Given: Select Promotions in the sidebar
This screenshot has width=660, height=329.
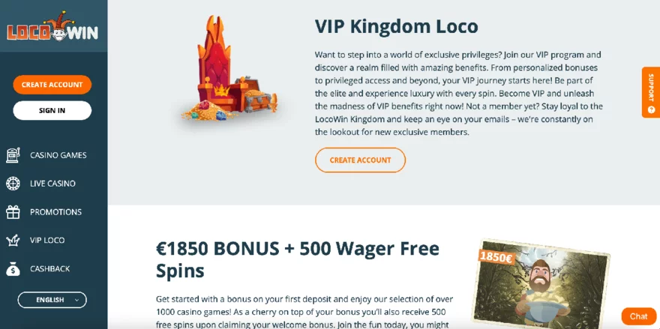Looking at the screenshot, I should tap(55, 212).
